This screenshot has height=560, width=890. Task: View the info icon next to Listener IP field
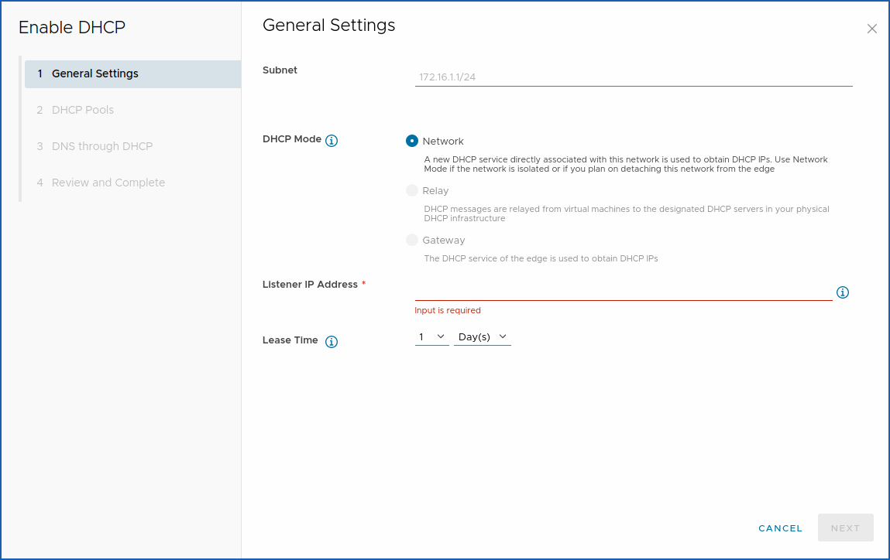click(843, 292)
